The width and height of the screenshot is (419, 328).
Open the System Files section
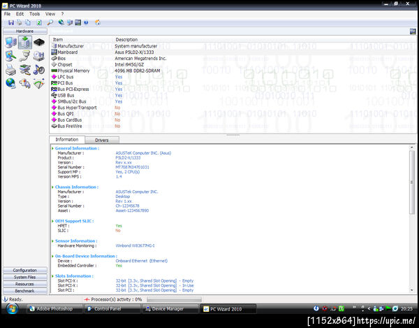[x=25, y=277]
